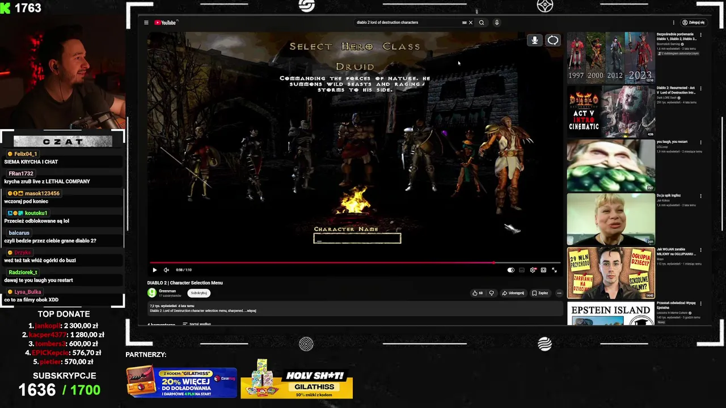726x408 pixels.
Task: Click the Character Name input box in video
Action: point(357,239)
